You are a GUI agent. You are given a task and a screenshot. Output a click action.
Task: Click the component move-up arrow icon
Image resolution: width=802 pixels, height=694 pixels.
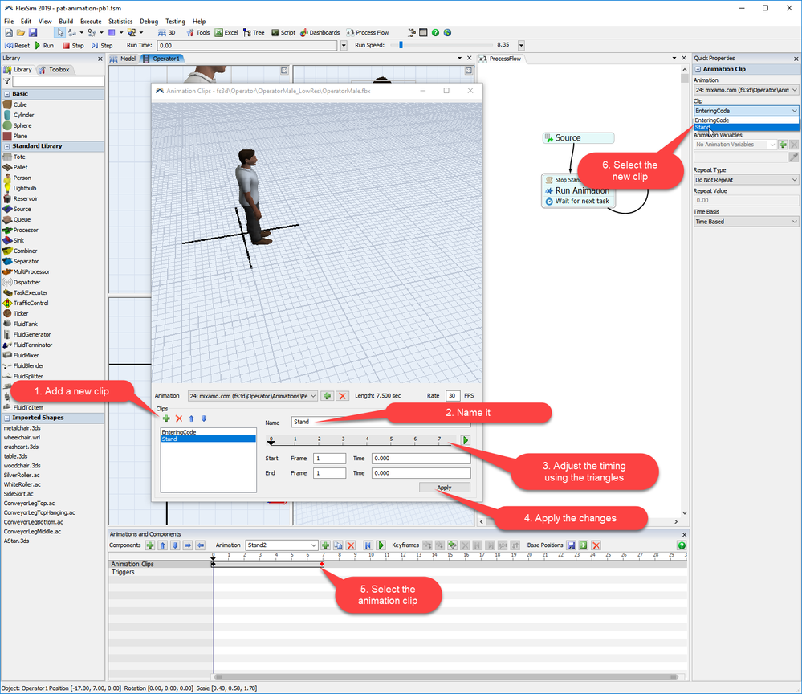pos(163,545)
